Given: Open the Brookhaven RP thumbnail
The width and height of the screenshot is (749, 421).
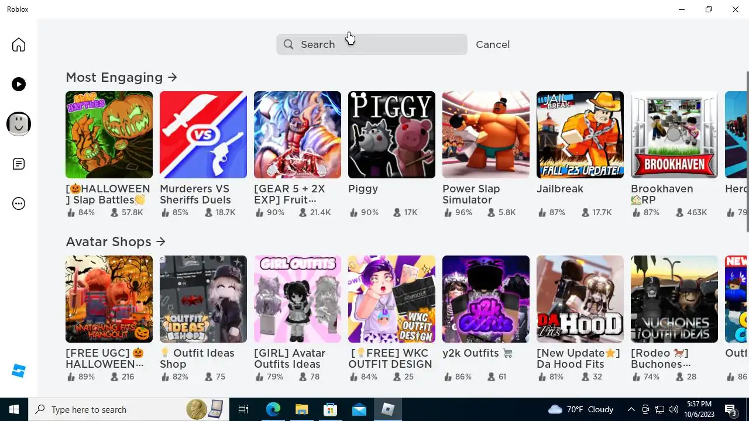Looking at the screenshot, I should click(x=674, y=134).
